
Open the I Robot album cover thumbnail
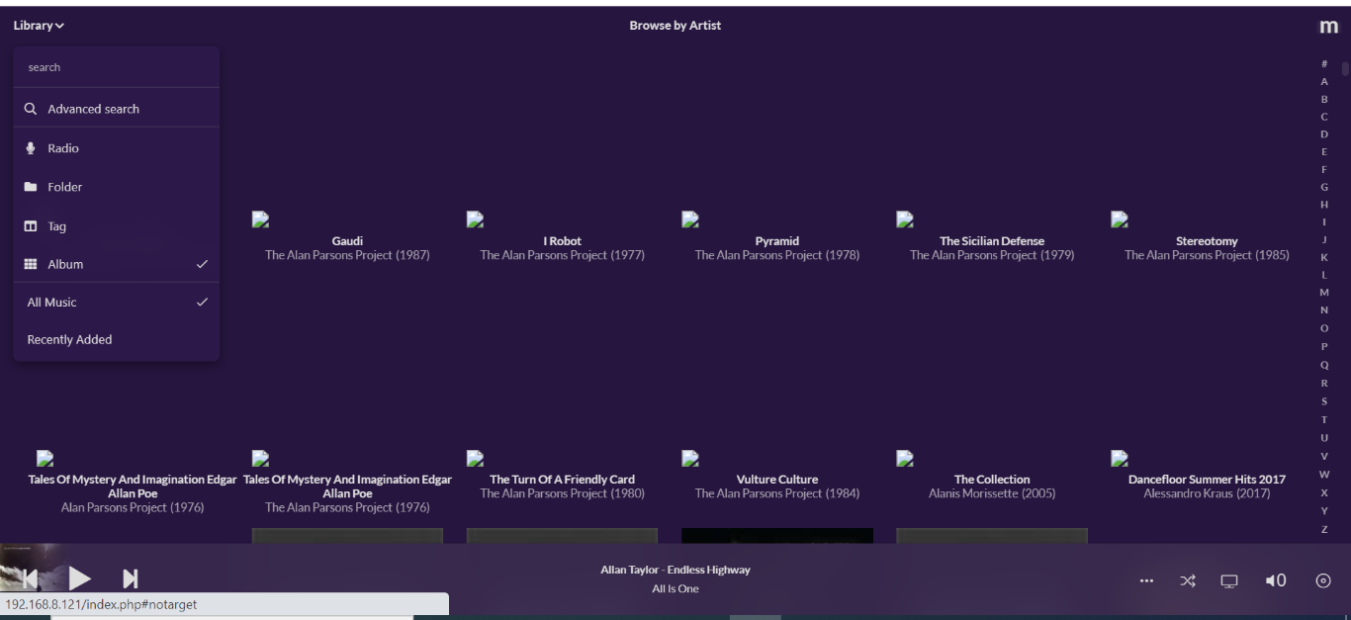coord(476,220)
